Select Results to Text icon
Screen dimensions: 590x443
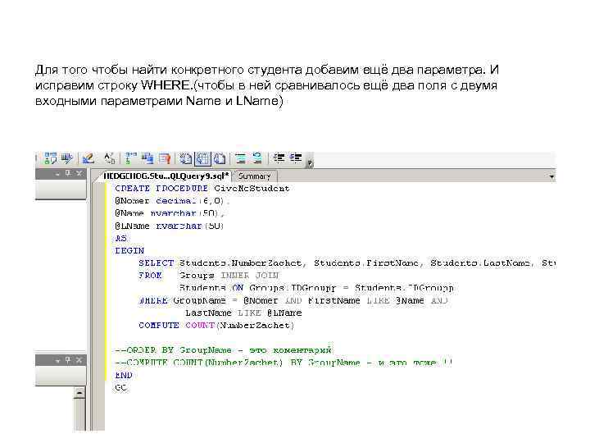pyautogui.click(x=186, y=158)
